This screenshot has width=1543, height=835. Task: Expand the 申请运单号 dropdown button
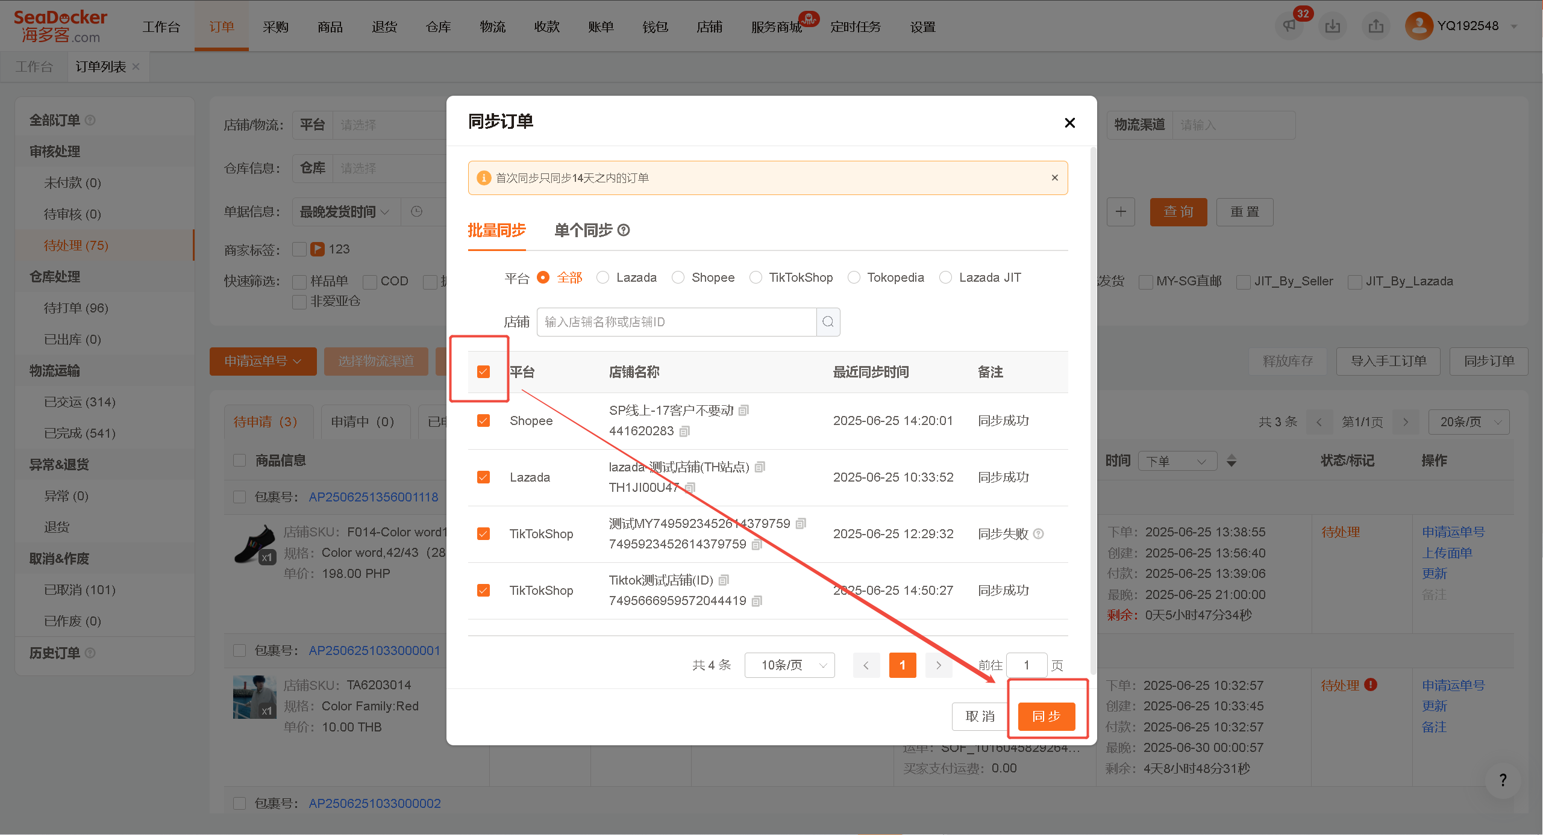(263, 361)
